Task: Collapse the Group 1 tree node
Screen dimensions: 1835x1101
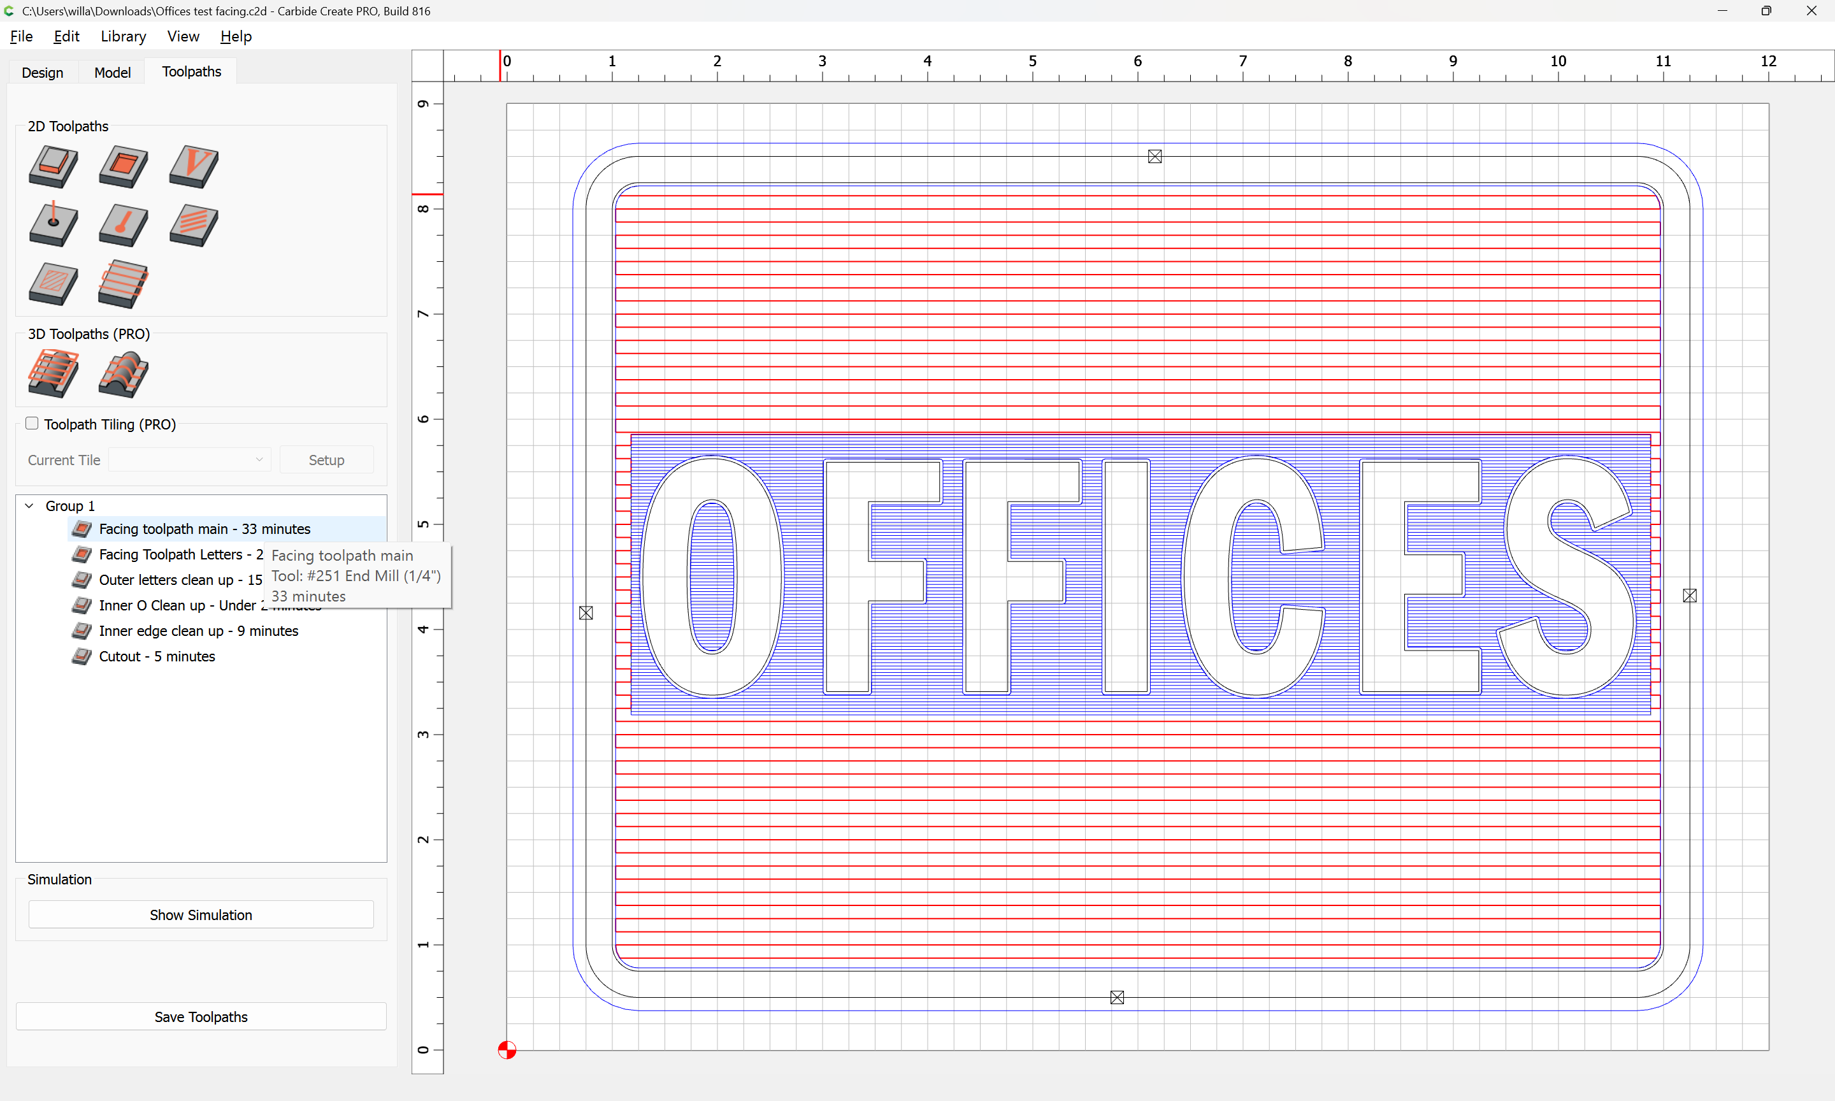Action: click(x=30, y=506)
